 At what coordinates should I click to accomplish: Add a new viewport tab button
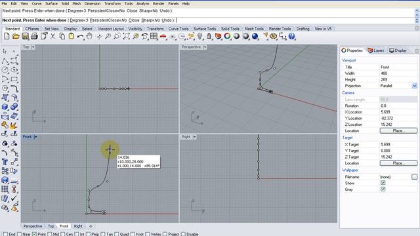click(91, 226)
